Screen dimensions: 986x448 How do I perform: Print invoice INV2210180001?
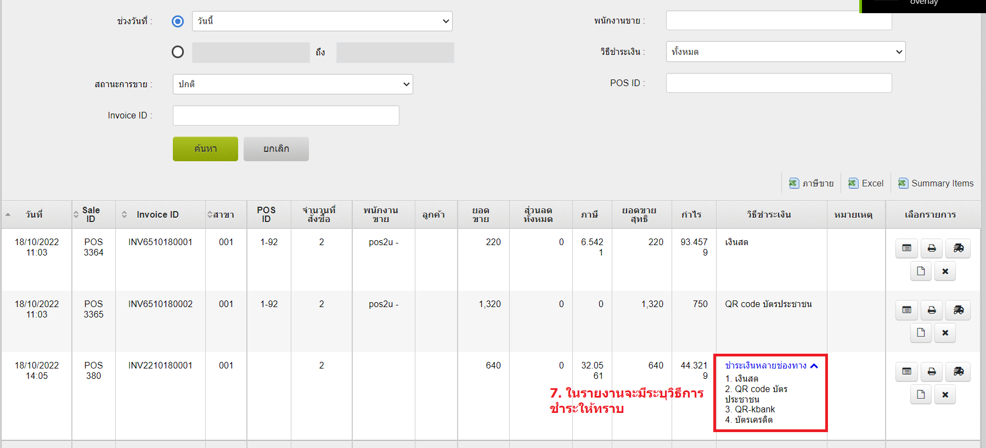pyautogui.click(x=932, y=371)
